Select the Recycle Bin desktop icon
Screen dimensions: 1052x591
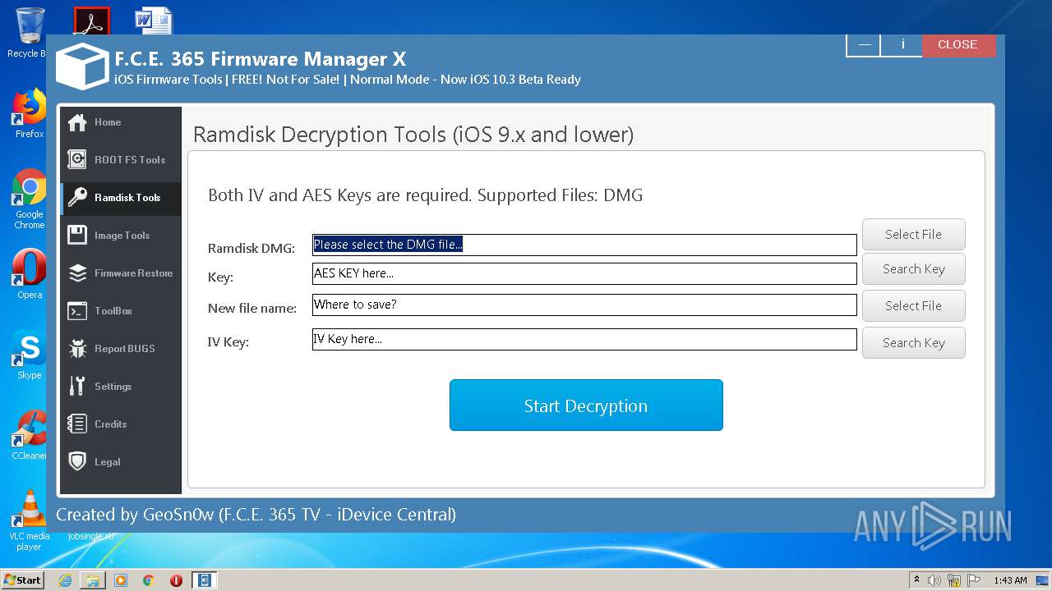click(28, 33)
